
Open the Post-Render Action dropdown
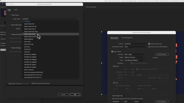pyautogui.click(x=135, y=47)
